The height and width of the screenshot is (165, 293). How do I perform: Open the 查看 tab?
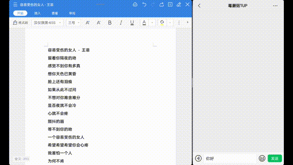(x=54, y=13)
